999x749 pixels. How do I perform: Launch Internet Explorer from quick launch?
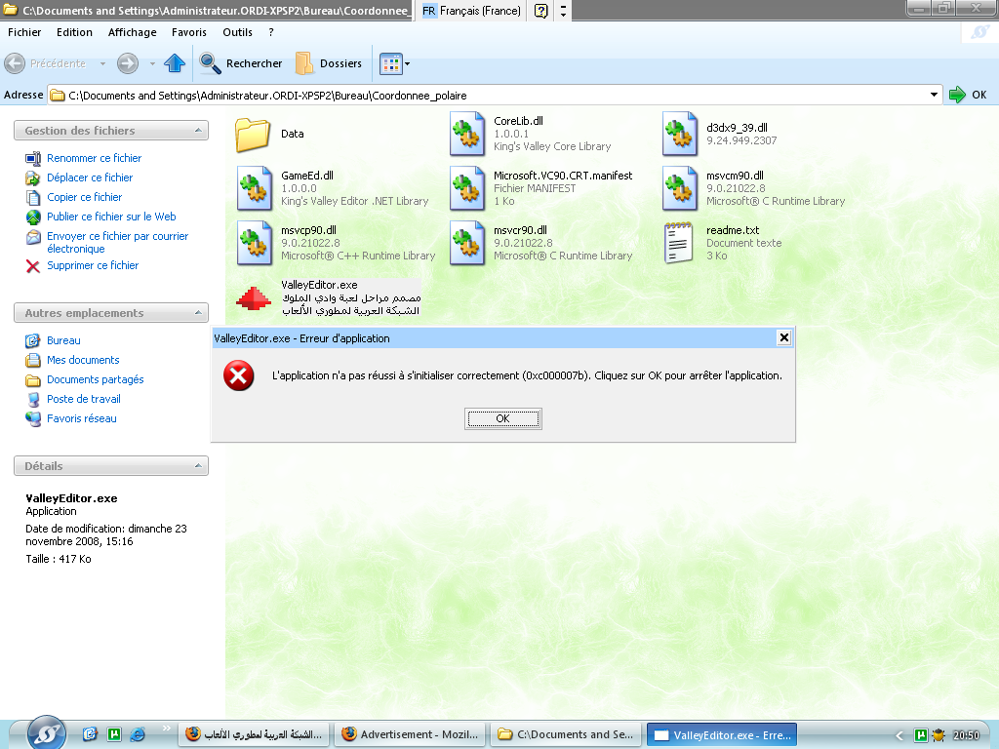pyautogui.click(x=137, y=734)
